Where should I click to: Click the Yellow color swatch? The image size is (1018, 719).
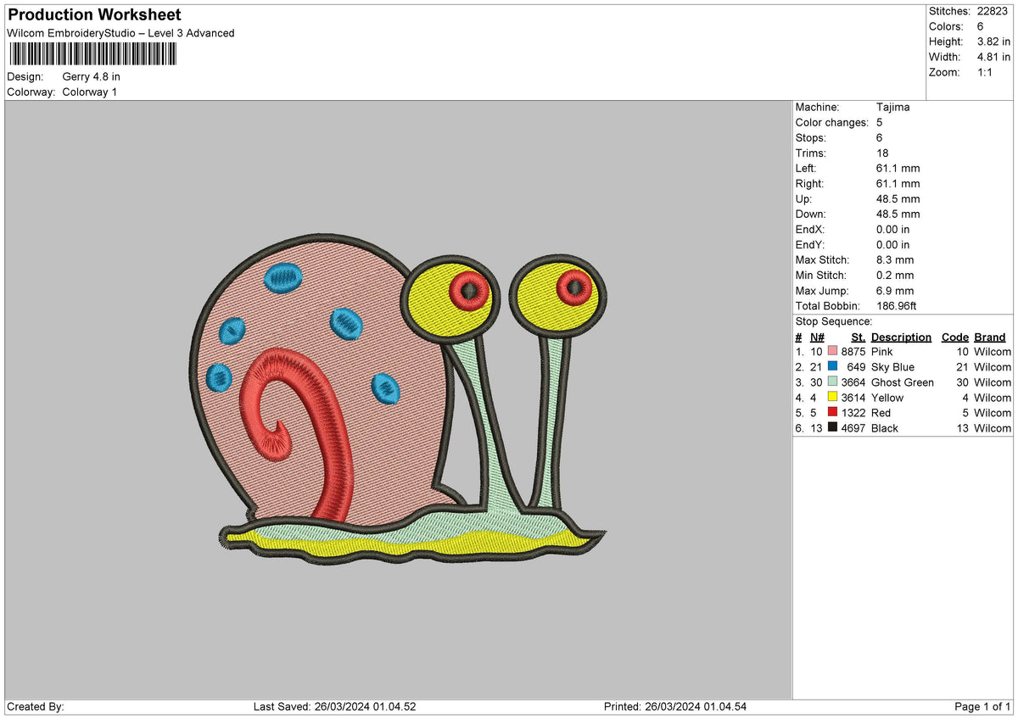[832, 398]
